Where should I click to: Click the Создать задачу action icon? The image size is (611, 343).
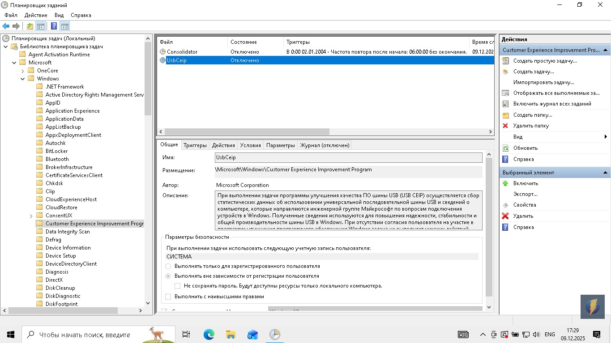click(505, 72)
